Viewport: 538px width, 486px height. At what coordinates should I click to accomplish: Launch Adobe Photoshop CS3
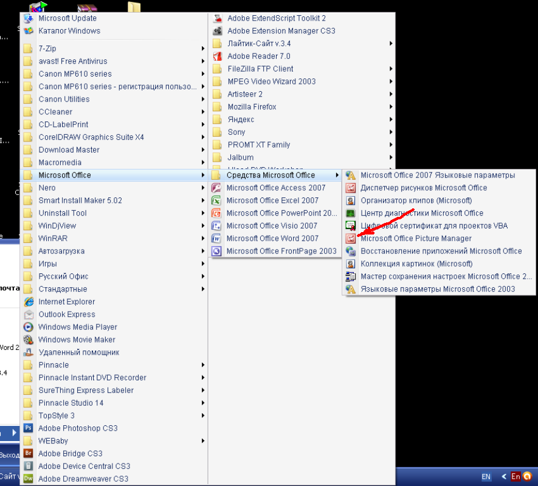pos(114,428)
